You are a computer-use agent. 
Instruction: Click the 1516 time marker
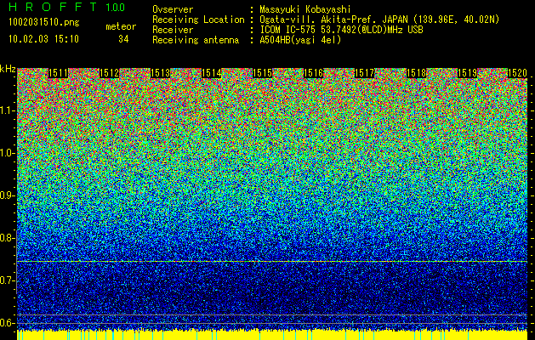[314, 73]
